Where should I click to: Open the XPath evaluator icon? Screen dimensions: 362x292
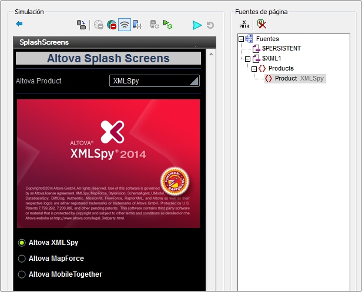coord(243,24)
